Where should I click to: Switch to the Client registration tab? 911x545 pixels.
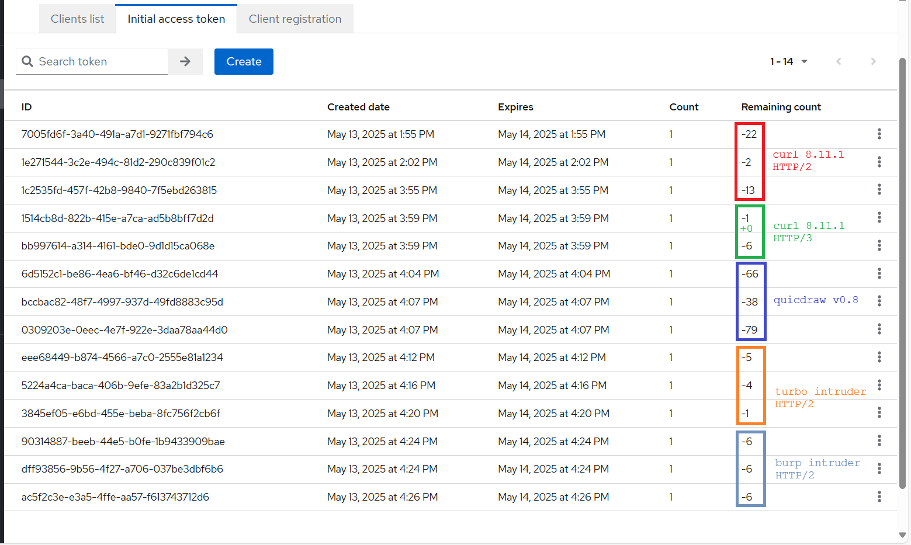[x=295, y=19]
